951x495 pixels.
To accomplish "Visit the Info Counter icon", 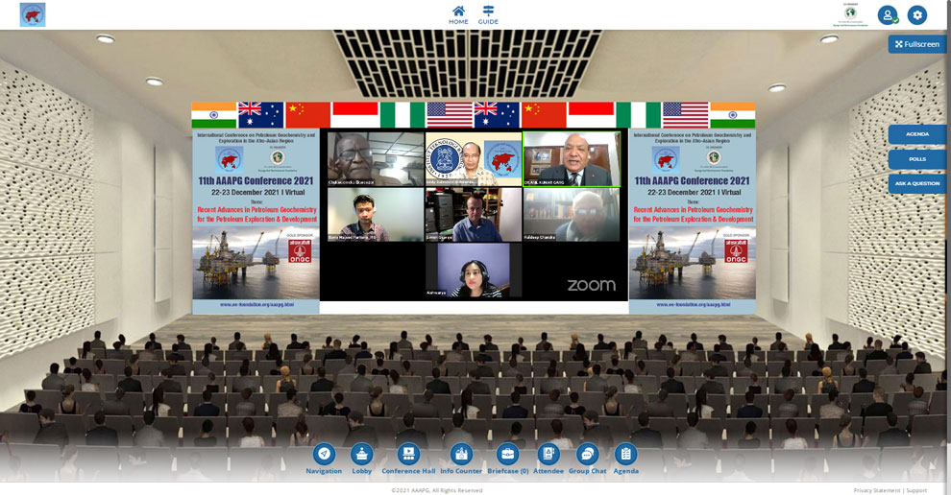I will point(461,459).
